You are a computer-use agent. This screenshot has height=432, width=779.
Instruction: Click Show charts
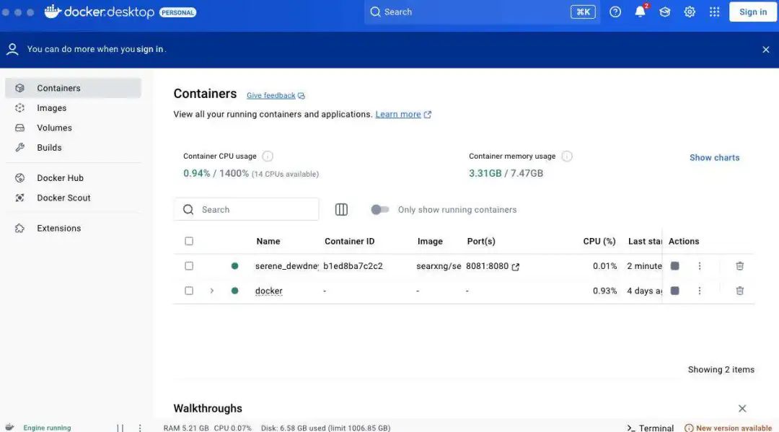(x=714, y=157)
